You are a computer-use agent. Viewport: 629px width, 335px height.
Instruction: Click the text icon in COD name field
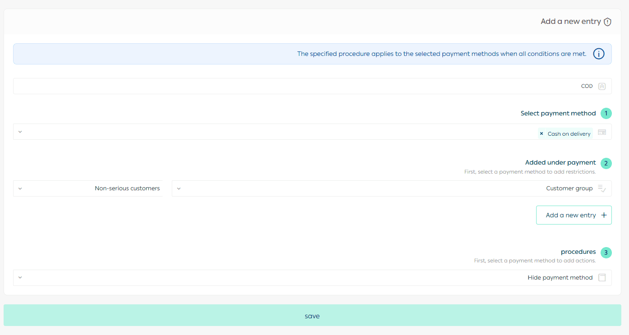[601, 86]
